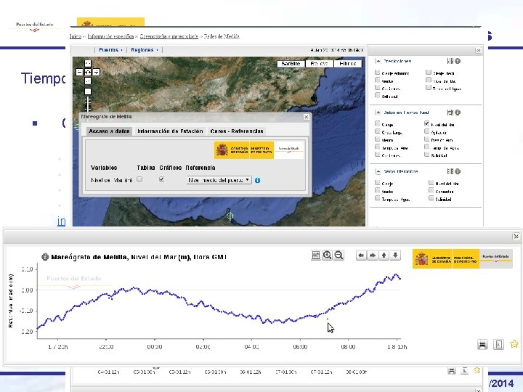Check Oleaje under Datos en Tiempo Real
This screenshot has width=523, height=392.
click(377, 123)
